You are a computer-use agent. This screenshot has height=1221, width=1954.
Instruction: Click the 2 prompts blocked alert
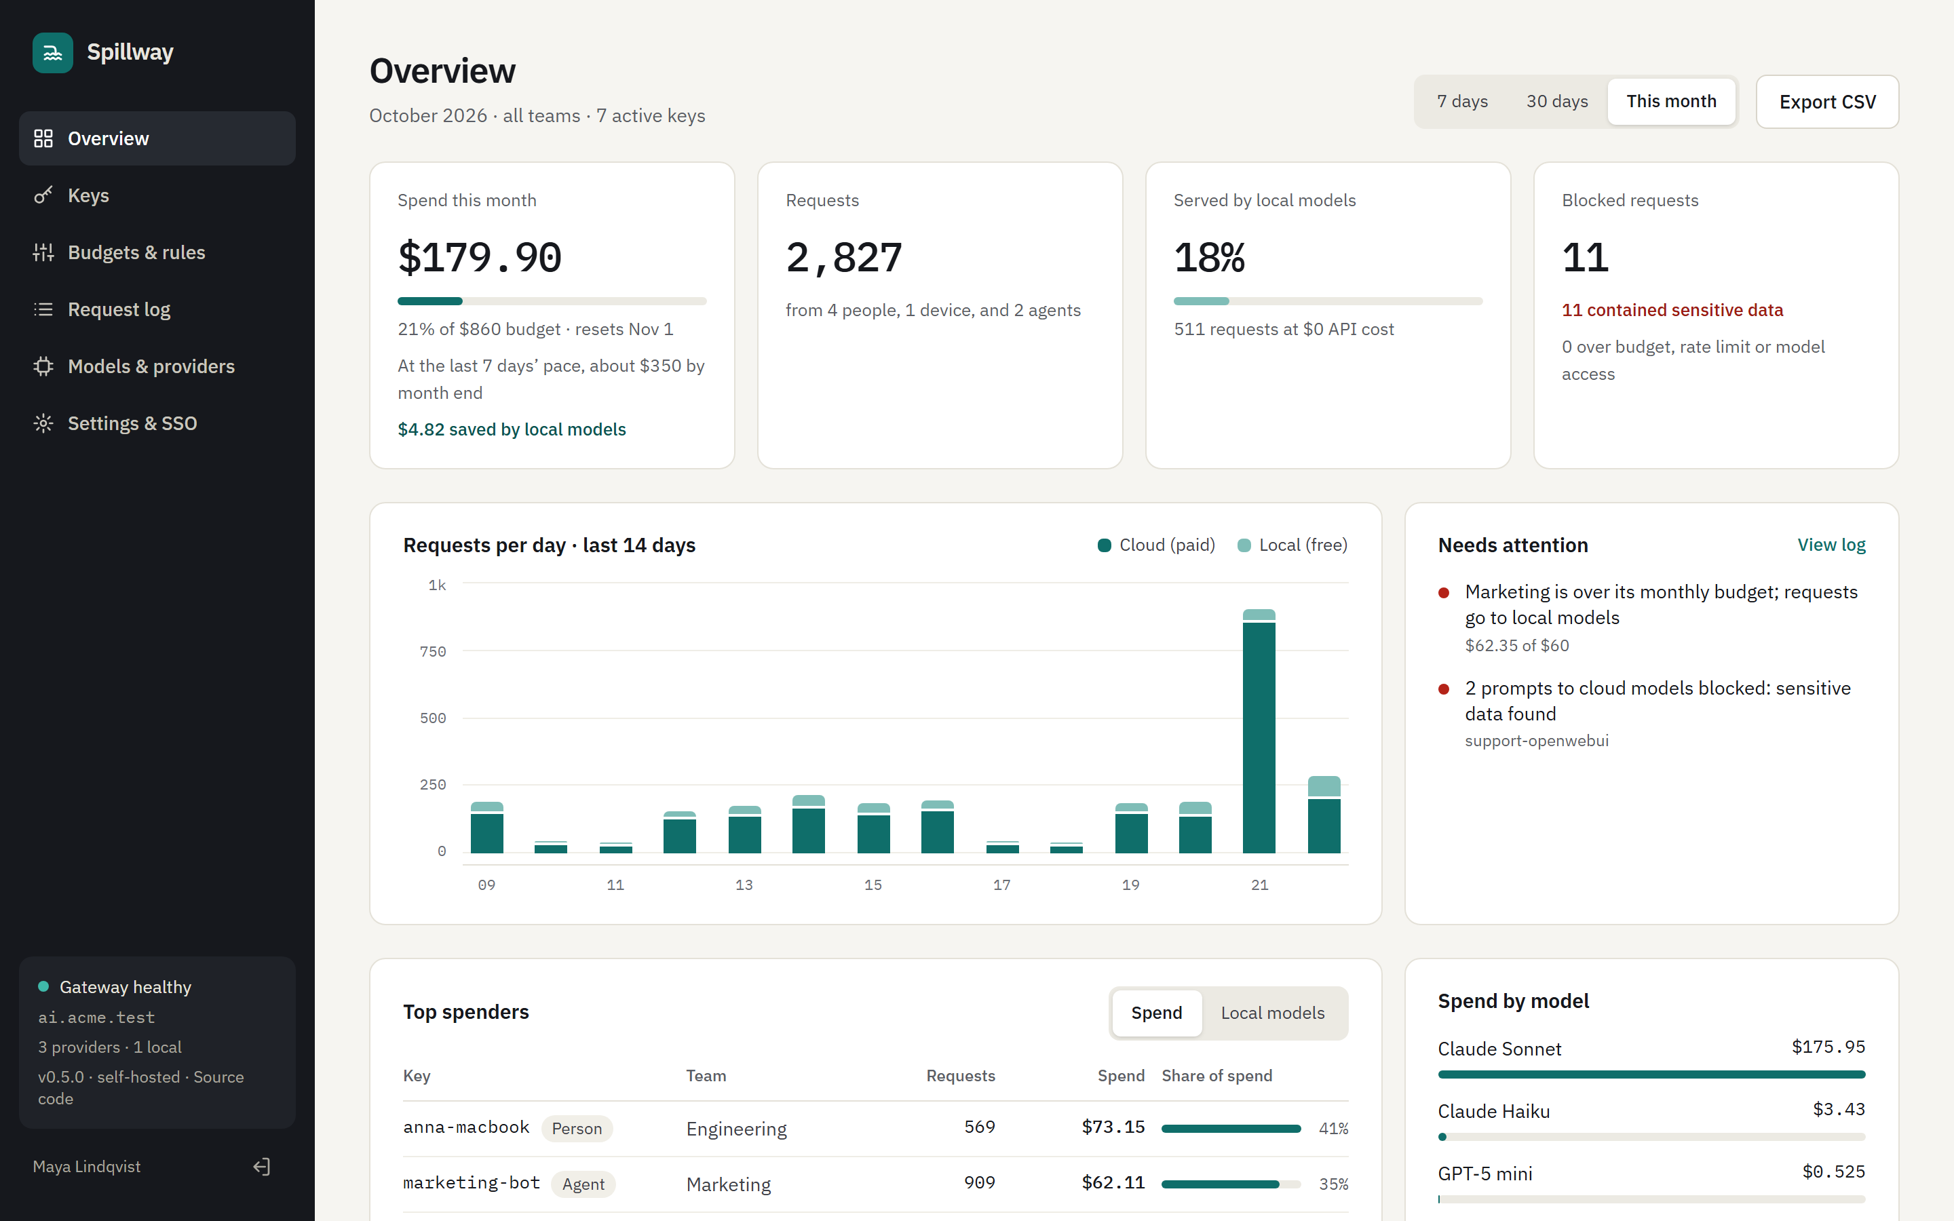(1651, 713)
